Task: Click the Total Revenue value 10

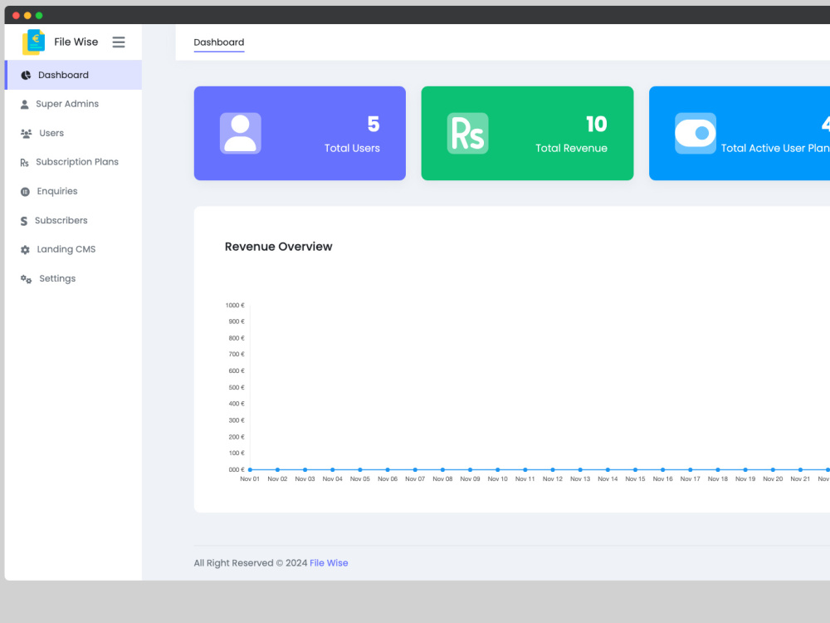Action: (597, 124)
